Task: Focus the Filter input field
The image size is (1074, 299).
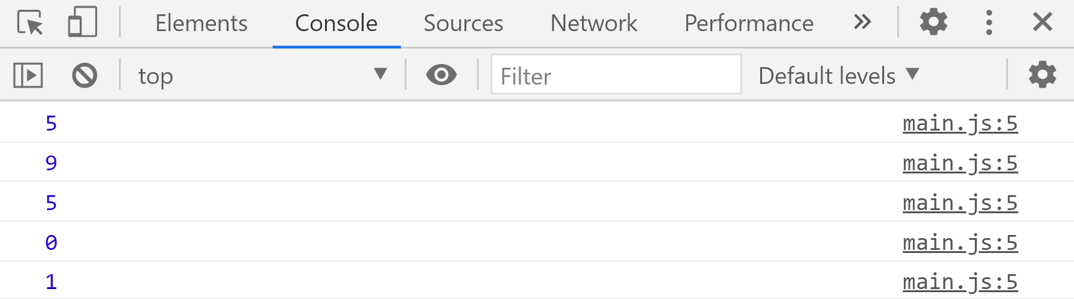Action: [x=616, y=75]
